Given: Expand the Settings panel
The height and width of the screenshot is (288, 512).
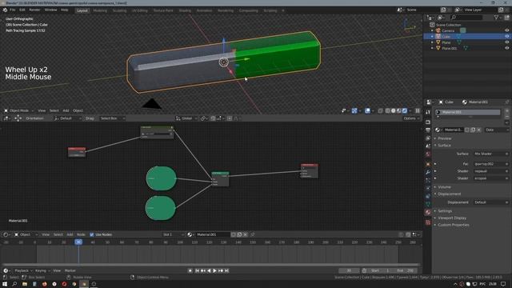Looking at the screenshot, I should tap(445, 211).
